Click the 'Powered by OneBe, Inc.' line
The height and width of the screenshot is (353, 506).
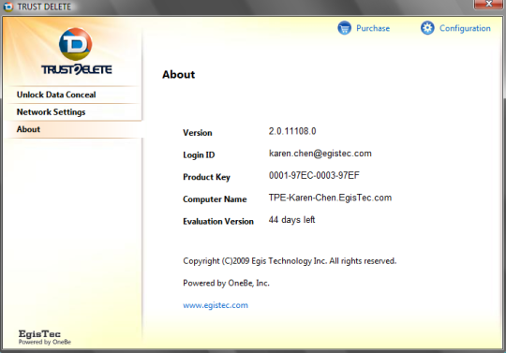point(226,283)
